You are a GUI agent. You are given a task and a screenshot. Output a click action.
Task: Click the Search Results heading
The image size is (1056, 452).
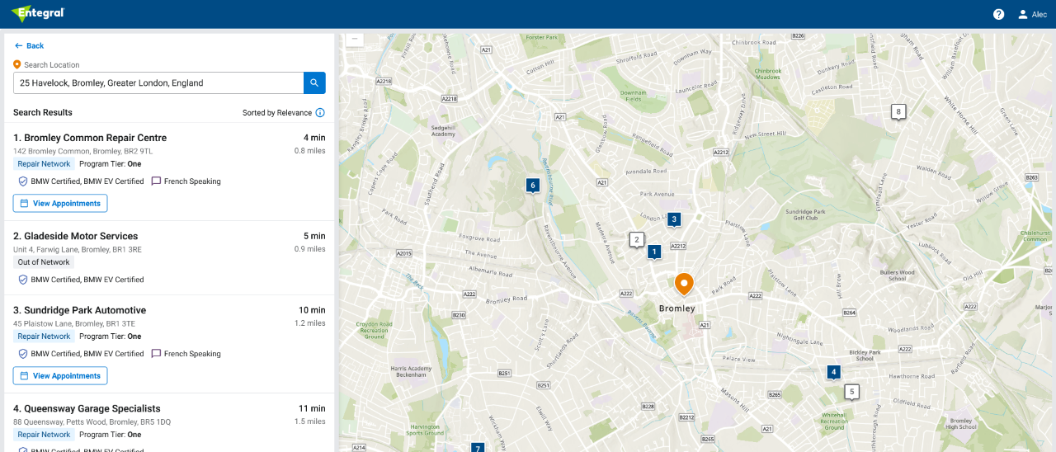point(43,112)
